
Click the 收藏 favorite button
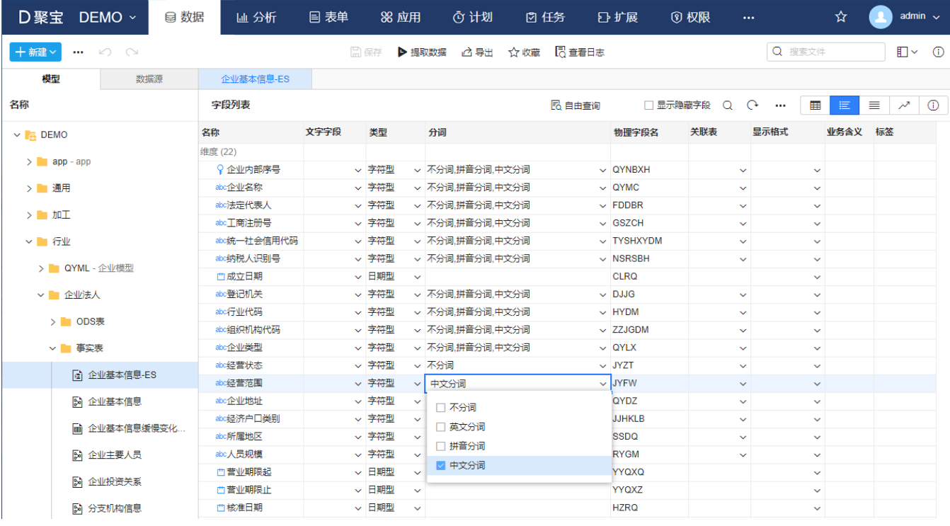tap(524, 52)
